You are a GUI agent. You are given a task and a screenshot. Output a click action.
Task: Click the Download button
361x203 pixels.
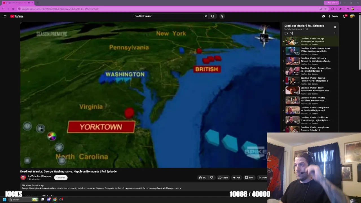[262, 178]
